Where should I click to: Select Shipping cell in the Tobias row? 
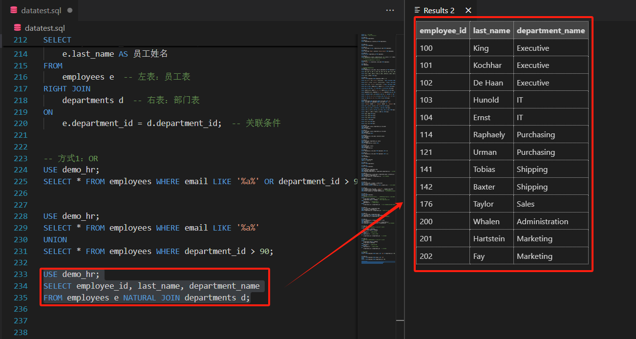[551, 169]
